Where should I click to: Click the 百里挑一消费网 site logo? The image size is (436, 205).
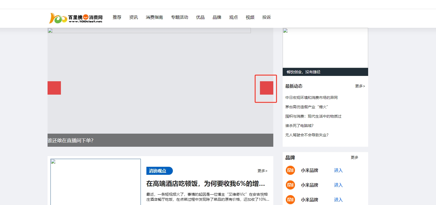click(76, 18)
